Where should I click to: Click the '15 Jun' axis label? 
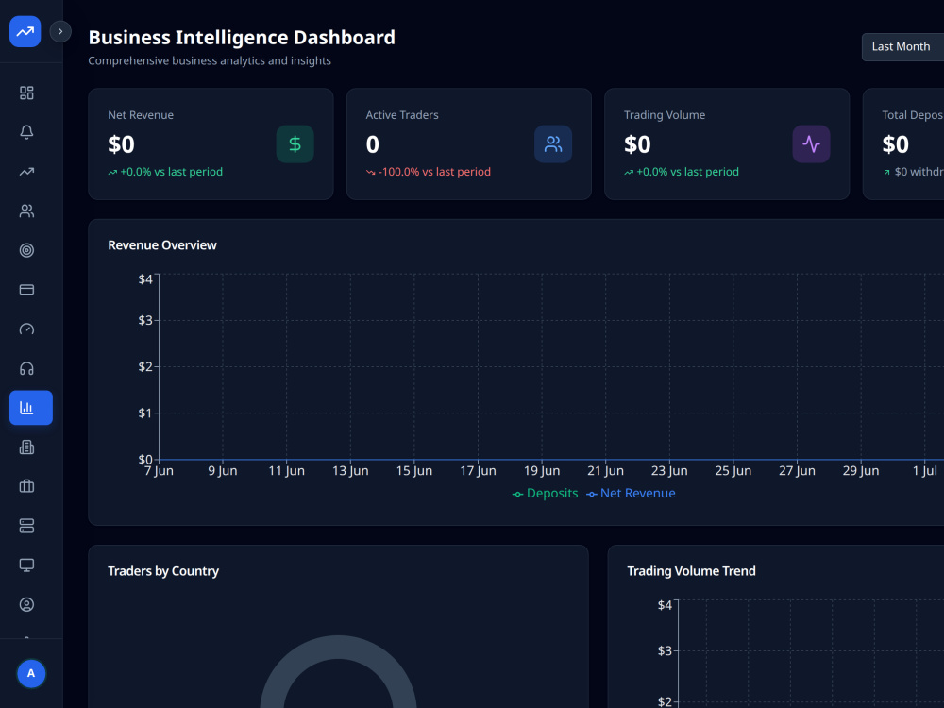pos(414,471)
